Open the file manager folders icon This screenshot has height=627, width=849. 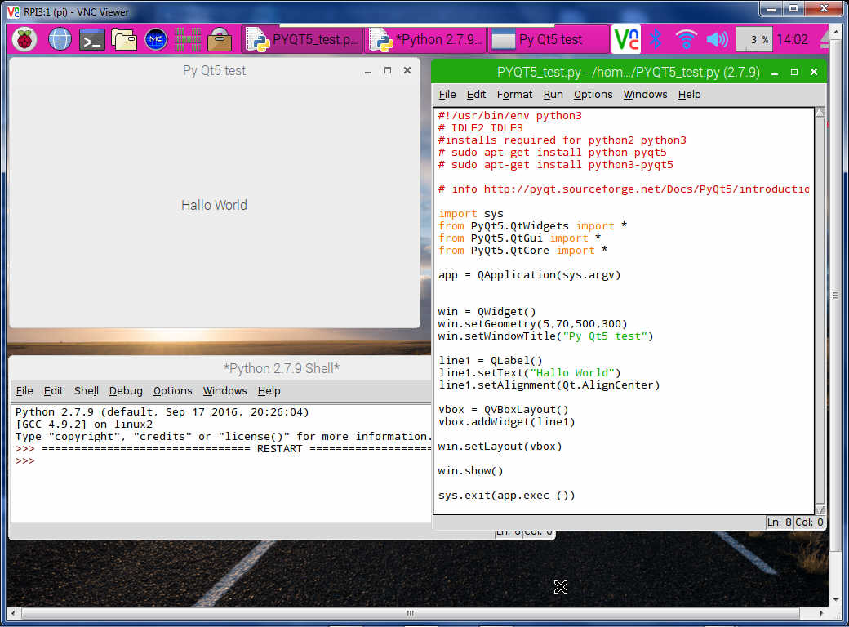click(124, 38)
